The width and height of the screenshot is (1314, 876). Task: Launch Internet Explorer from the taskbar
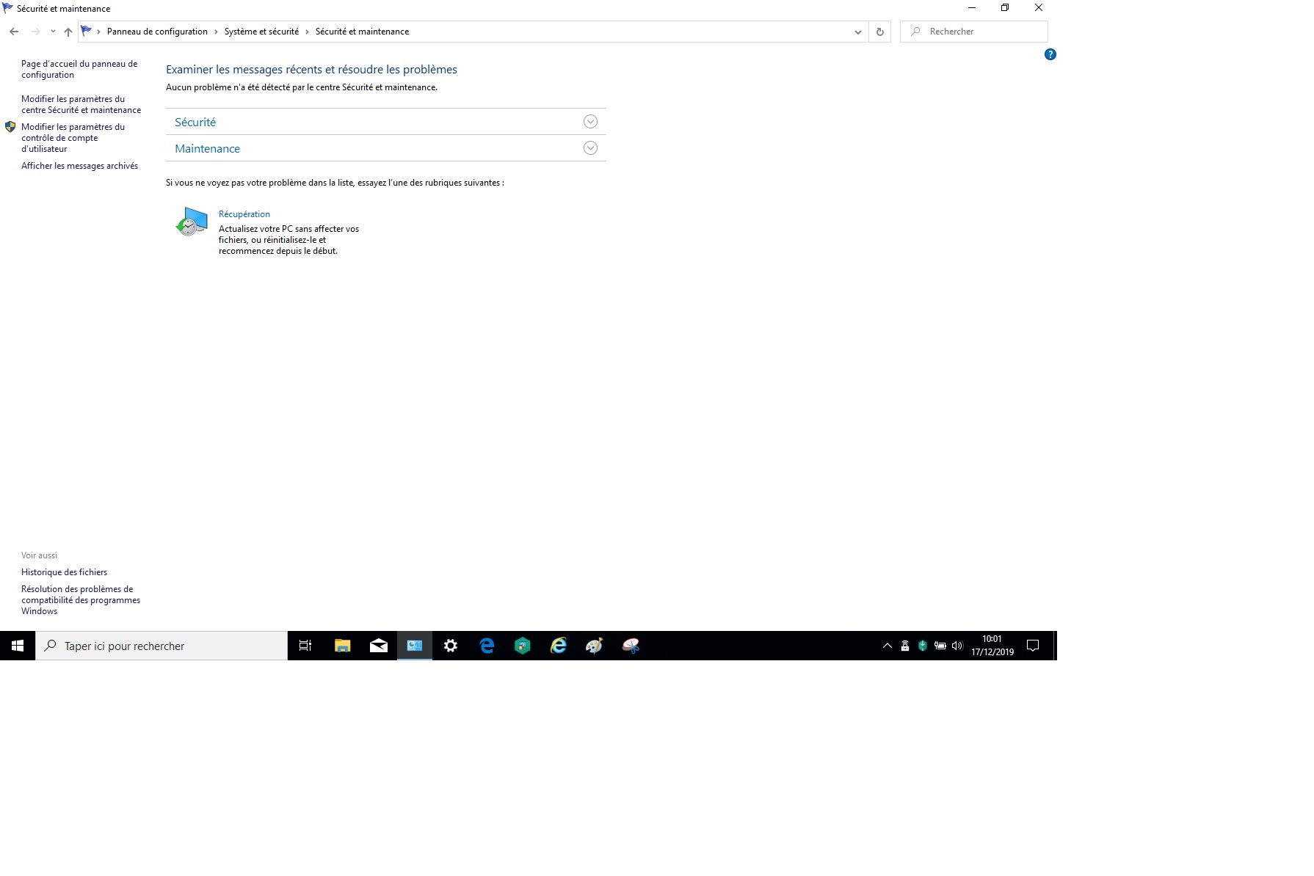(559, 646)
